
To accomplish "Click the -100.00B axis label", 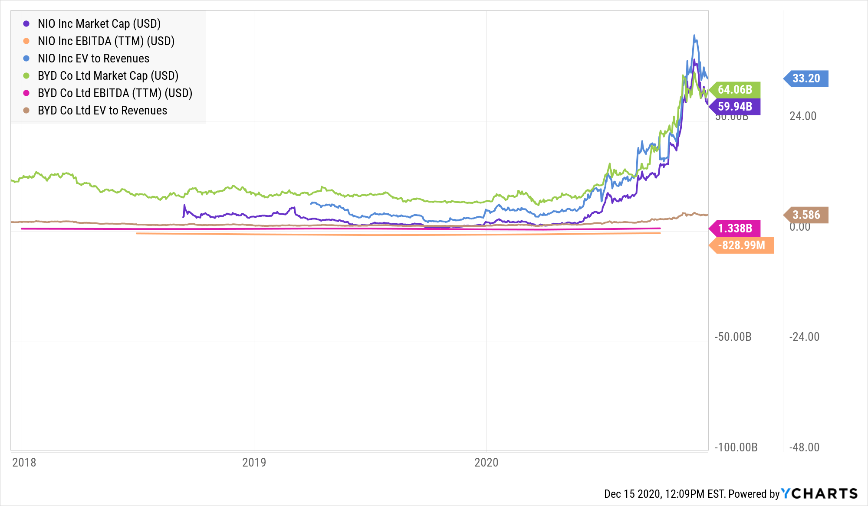I will coord(736,447).
